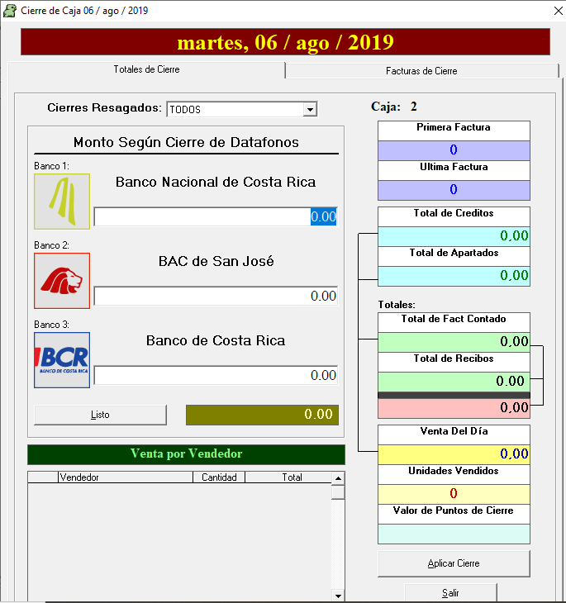Switch to Facturas de Cierre tab

pyautogui.click(x=421, y=71)
